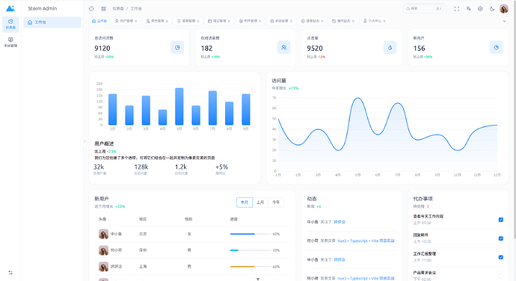
Task: Click the Storm Admin mountain logo
Action: pos(10,8)
